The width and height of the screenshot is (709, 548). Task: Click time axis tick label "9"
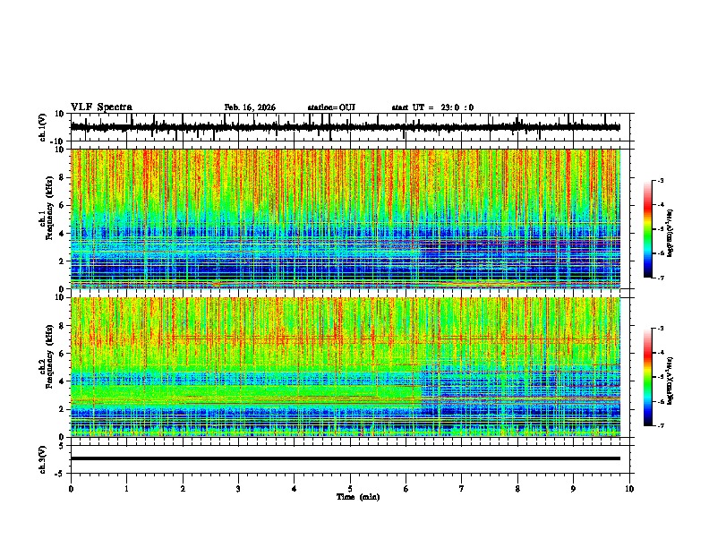573,489
